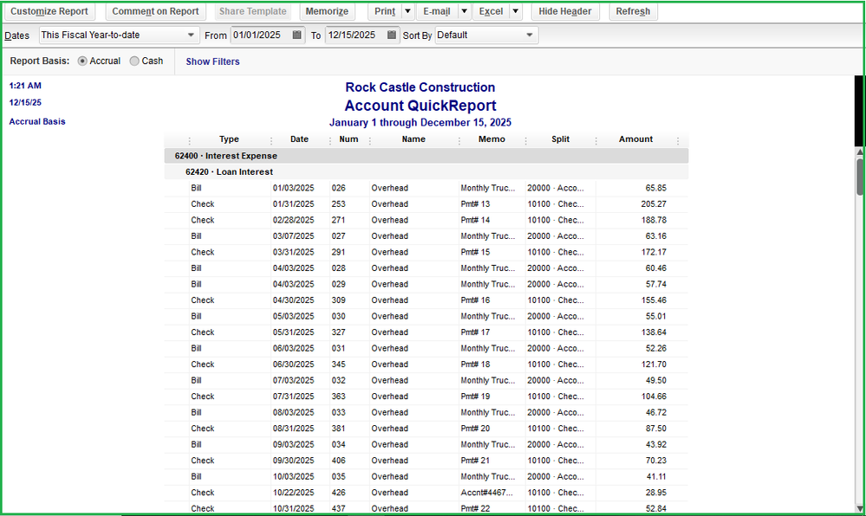Click the Rock Castle Construction heading
866x516 pixels.
420,87
